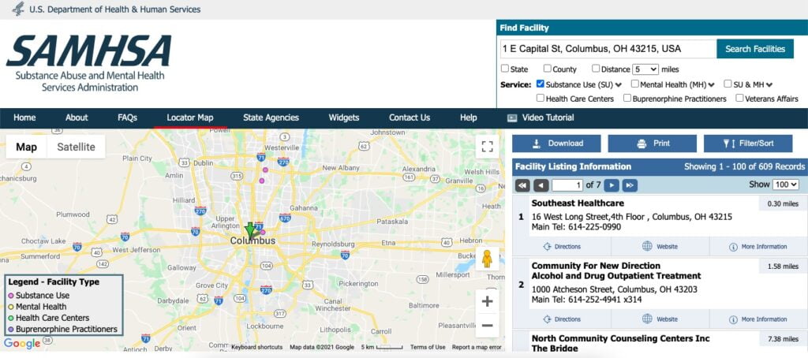Get Directions for Community For New Direction

coord(562,319)
